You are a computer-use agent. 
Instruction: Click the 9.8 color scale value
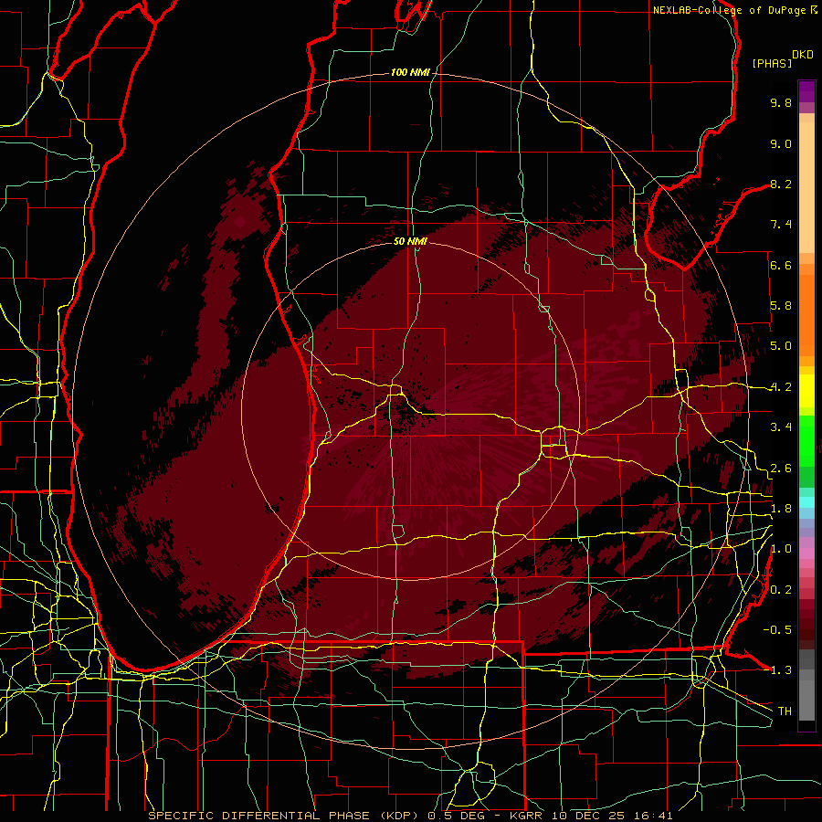(781, 102)
